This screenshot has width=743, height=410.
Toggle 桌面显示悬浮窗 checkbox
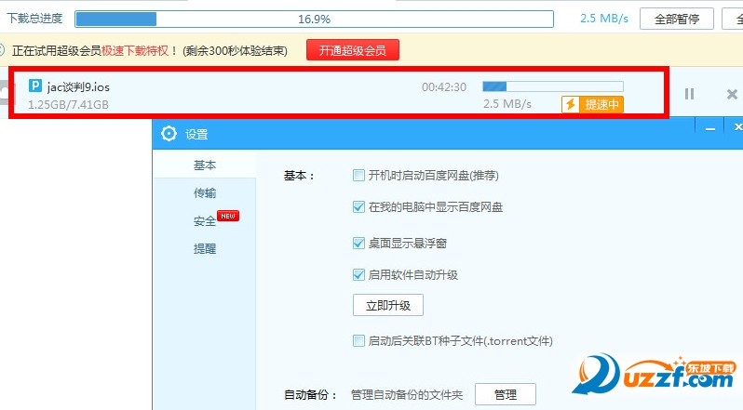(358, 243)
